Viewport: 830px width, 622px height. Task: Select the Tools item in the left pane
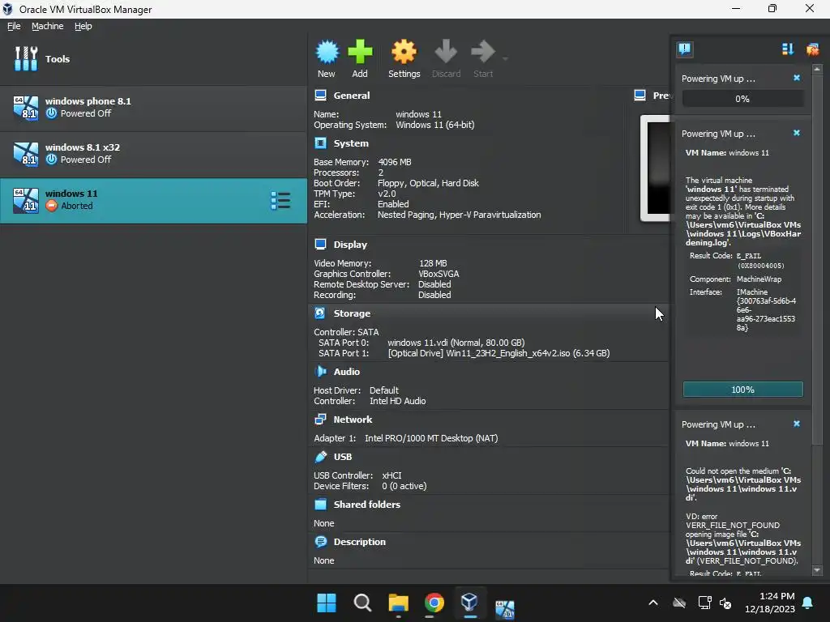(x=153, y=58)
